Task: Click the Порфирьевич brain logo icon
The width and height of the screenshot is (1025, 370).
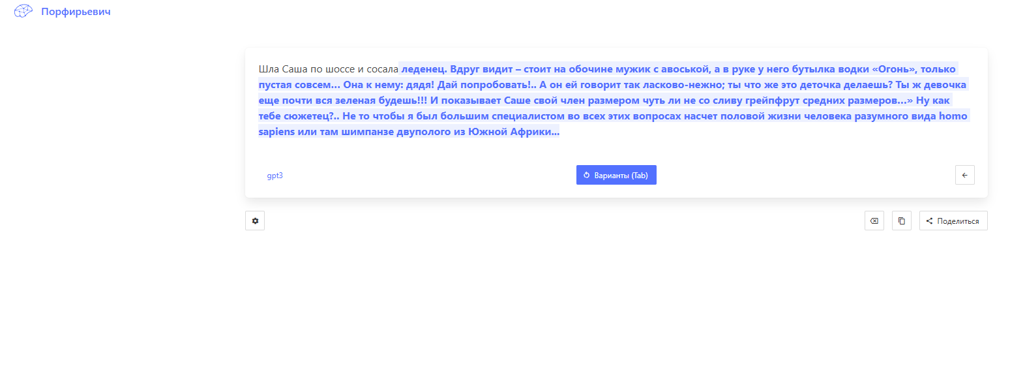Action: (23, 11)
